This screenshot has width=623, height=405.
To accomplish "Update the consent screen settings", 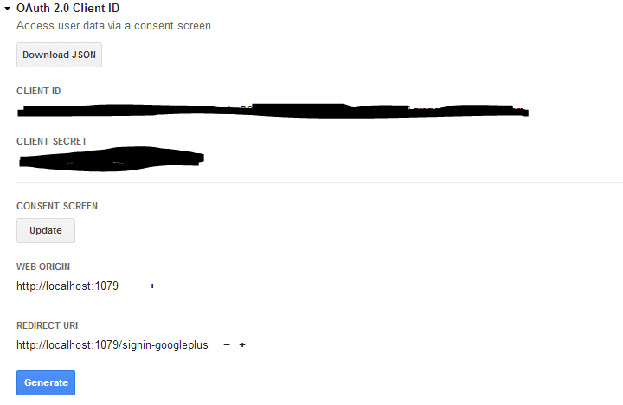I will coord(46,230).
